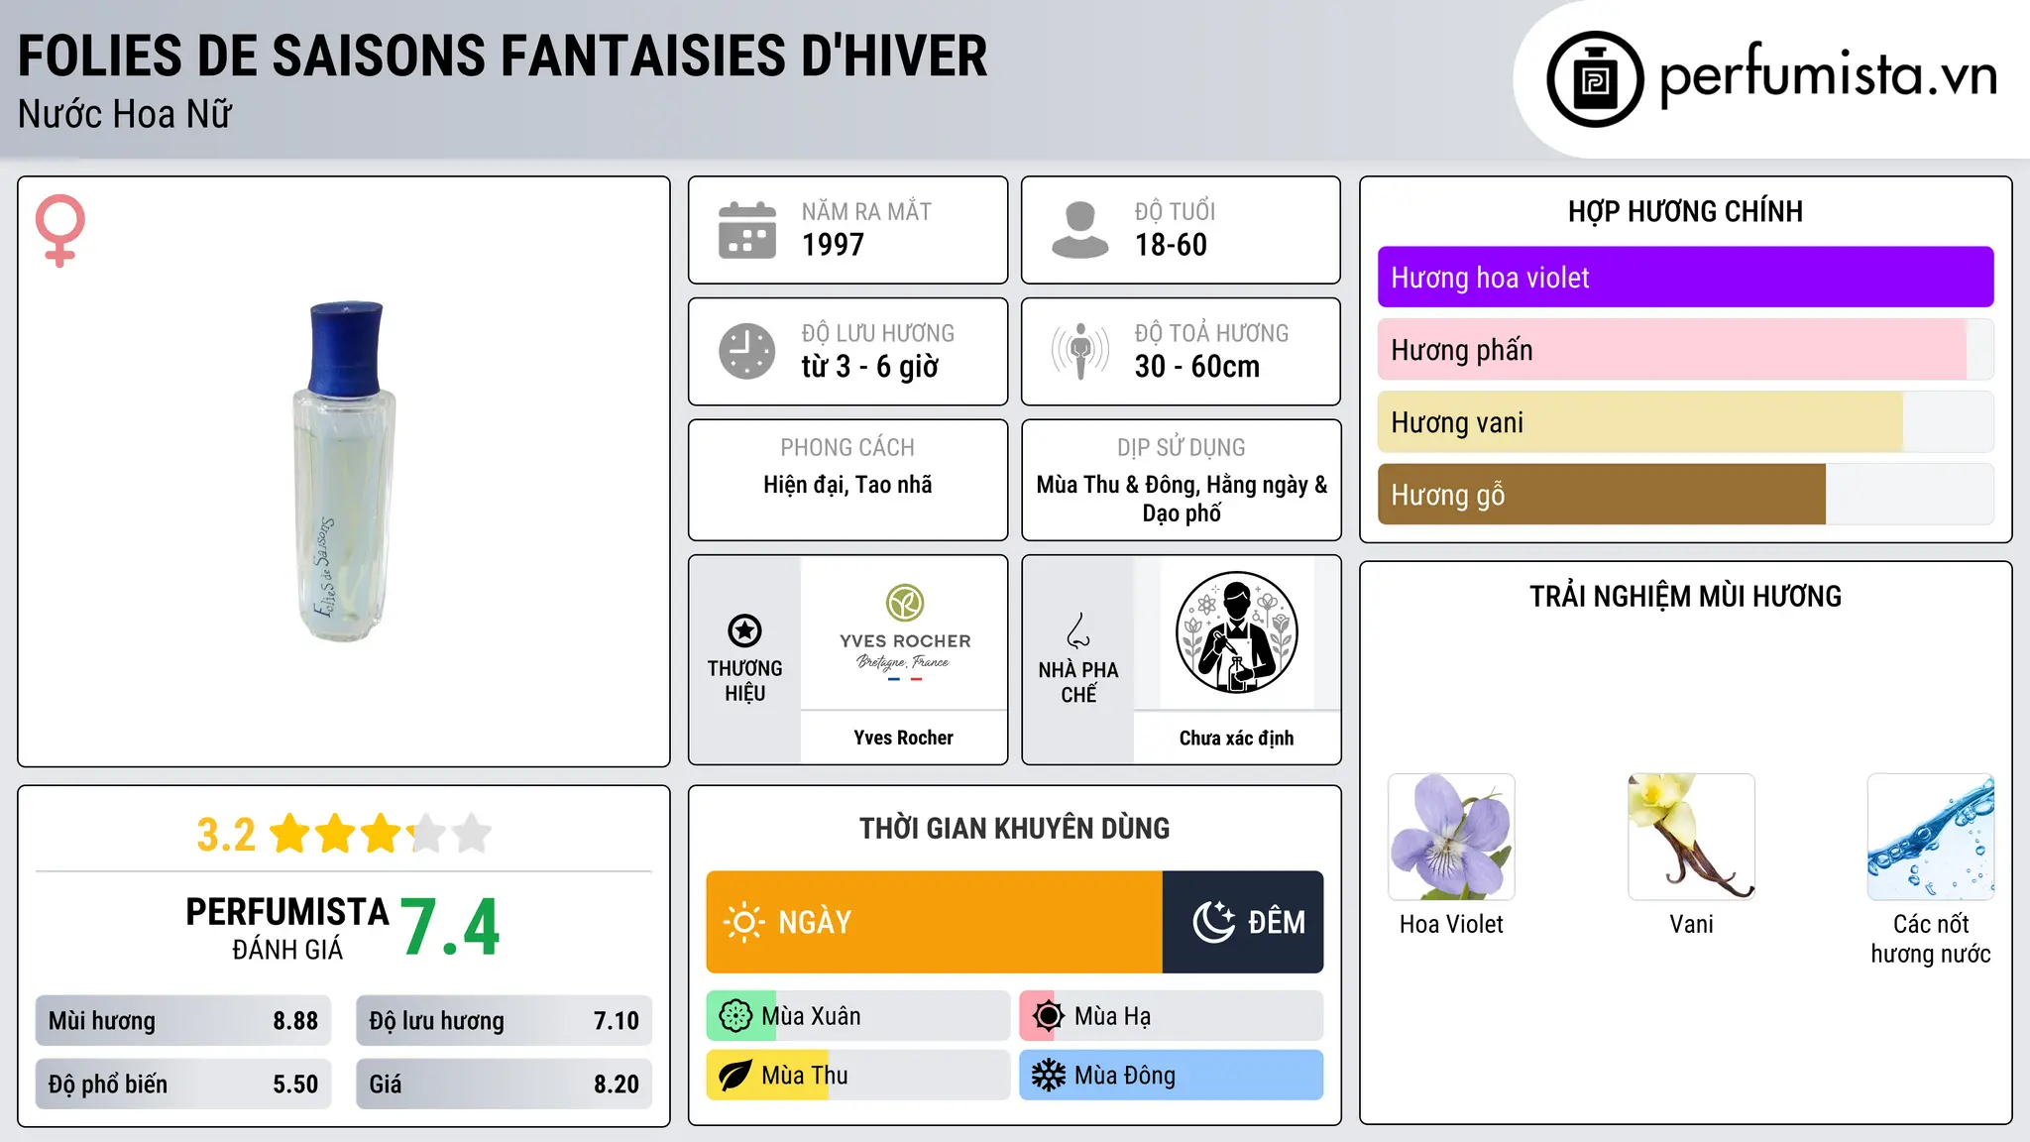
Task: Click the Đêm nighttime bar label
Action: (1277, 923)
